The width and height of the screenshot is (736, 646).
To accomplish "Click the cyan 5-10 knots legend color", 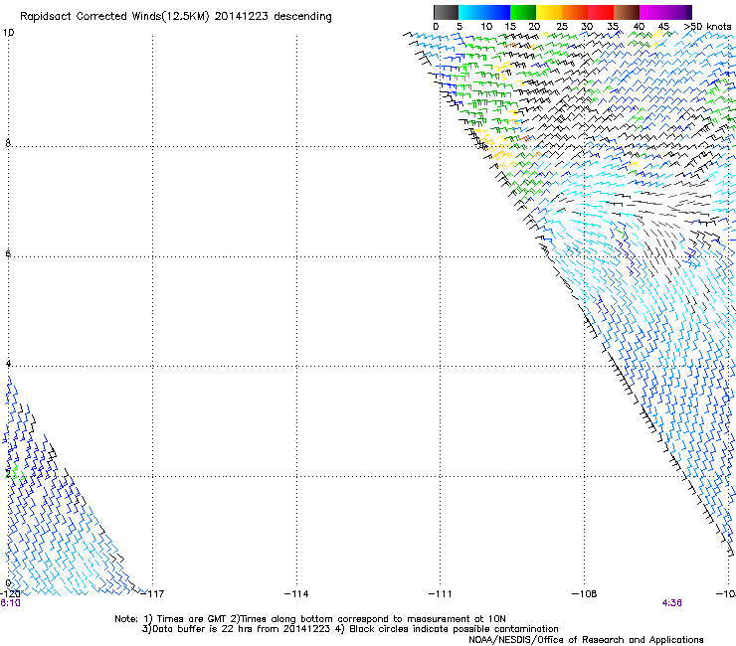I will [471, 12].
